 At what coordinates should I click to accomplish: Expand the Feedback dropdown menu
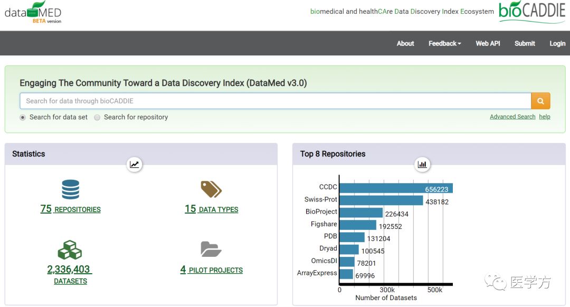(x=444, y=43)
